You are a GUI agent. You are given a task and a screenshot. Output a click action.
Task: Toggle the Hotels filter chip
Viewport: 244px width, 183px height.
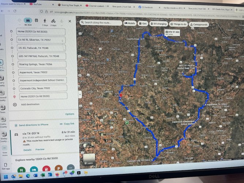129,23
